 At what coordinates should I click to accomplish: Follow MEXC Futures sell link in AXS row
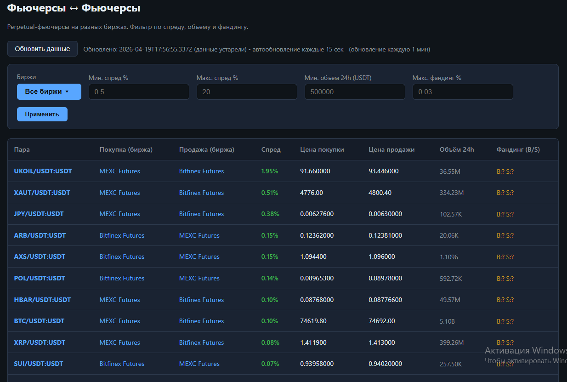click(199, 257)
